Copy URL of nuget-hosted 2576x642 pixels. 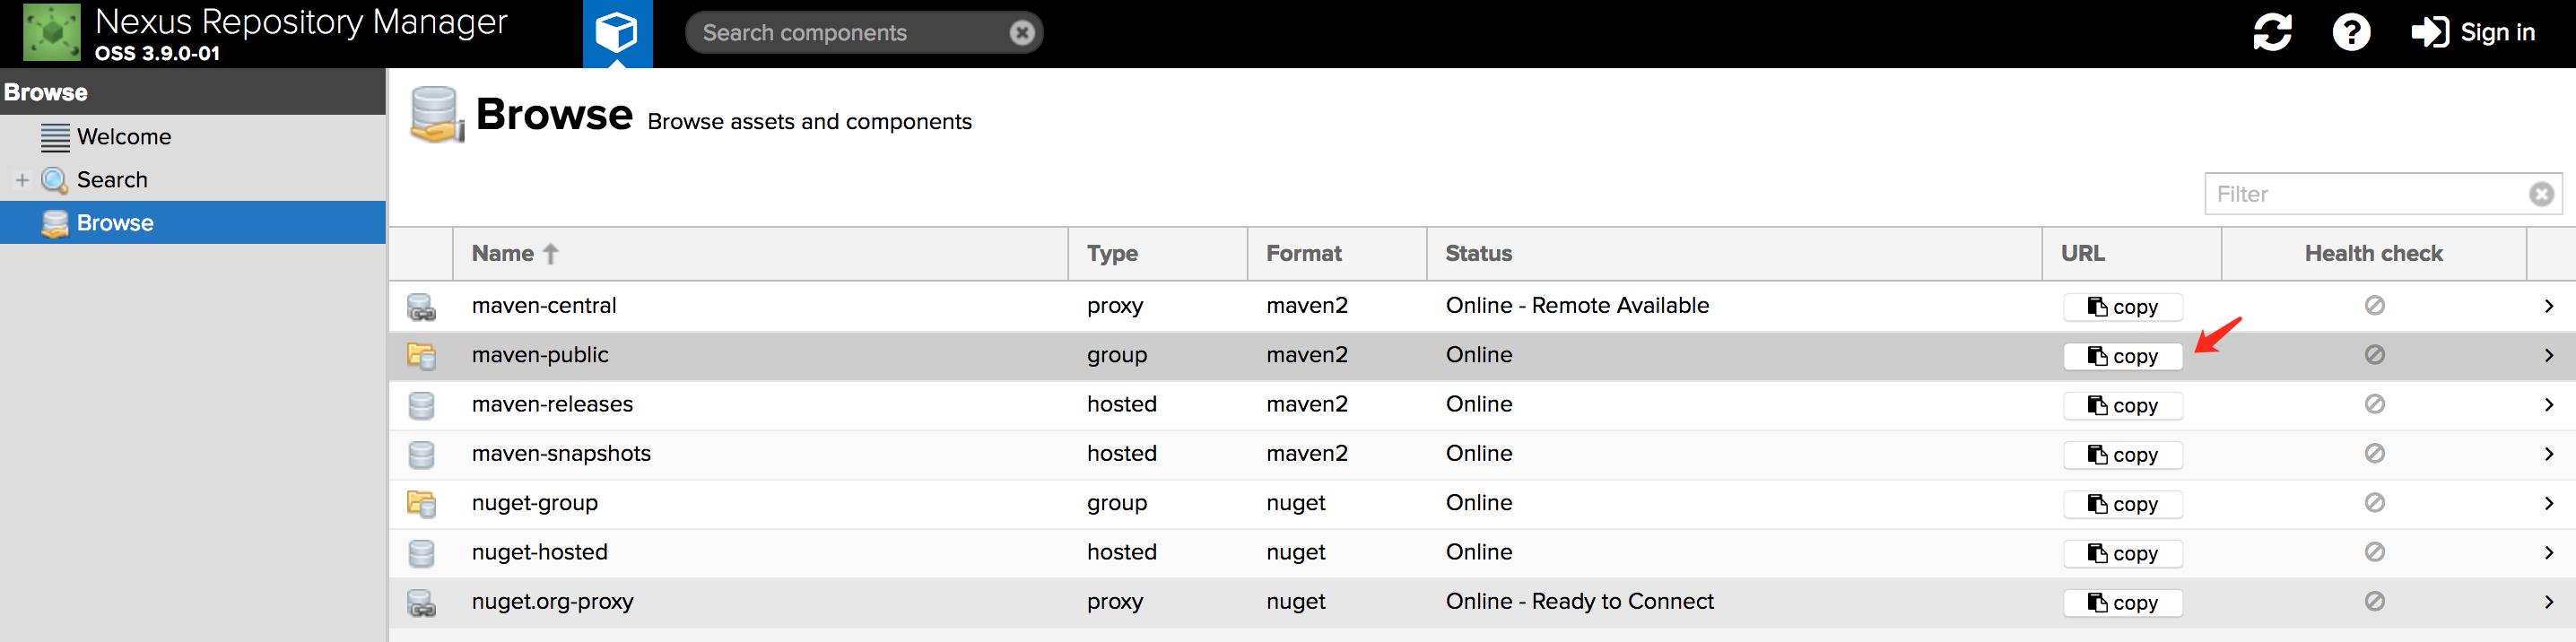coord(2122,553)
